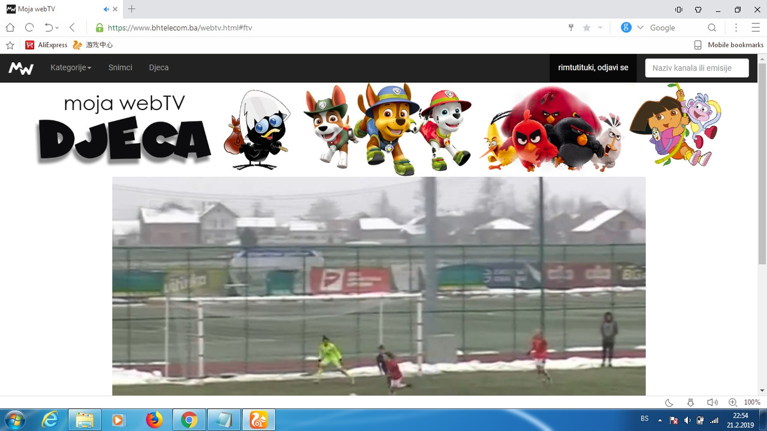This screenshot has width=767, height=431.
Task: Open the three-dot vertical menu
Action: [x=736, y=28]
